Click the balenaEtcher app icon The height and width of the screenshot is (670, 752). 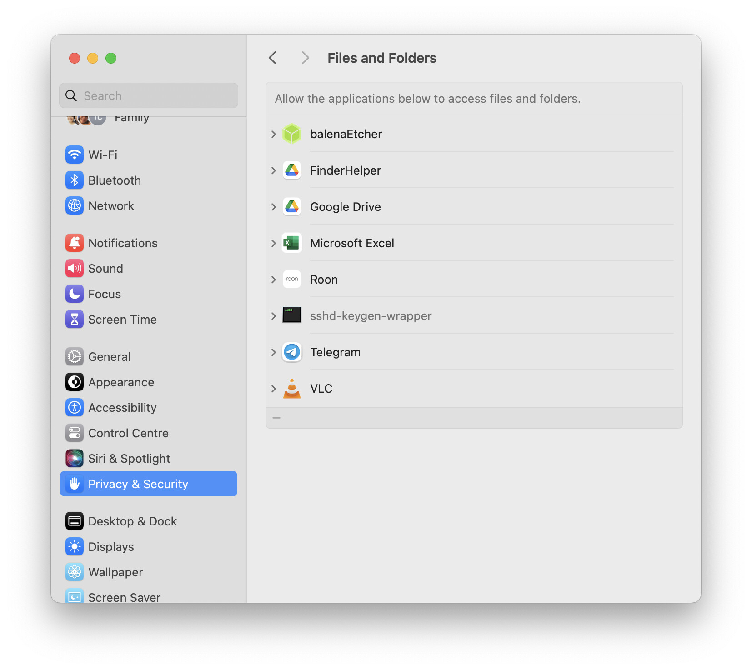coord(291,134)
